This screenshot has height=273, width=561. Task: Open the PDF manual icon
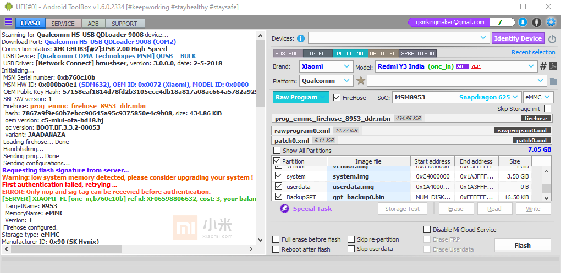pyautogui.click(x=553, y=66)
